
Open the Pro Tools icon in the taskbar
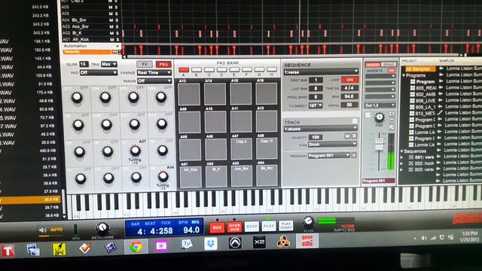[x=235, y=243]
